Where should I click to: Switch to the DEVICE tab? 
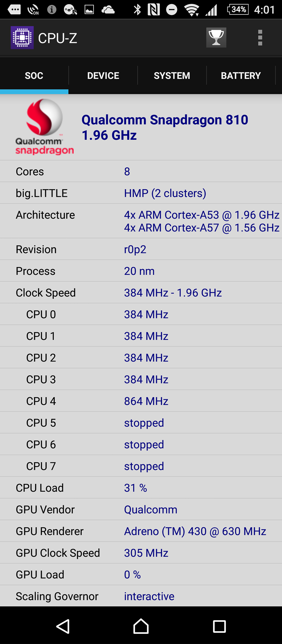(x=103, y=76)
